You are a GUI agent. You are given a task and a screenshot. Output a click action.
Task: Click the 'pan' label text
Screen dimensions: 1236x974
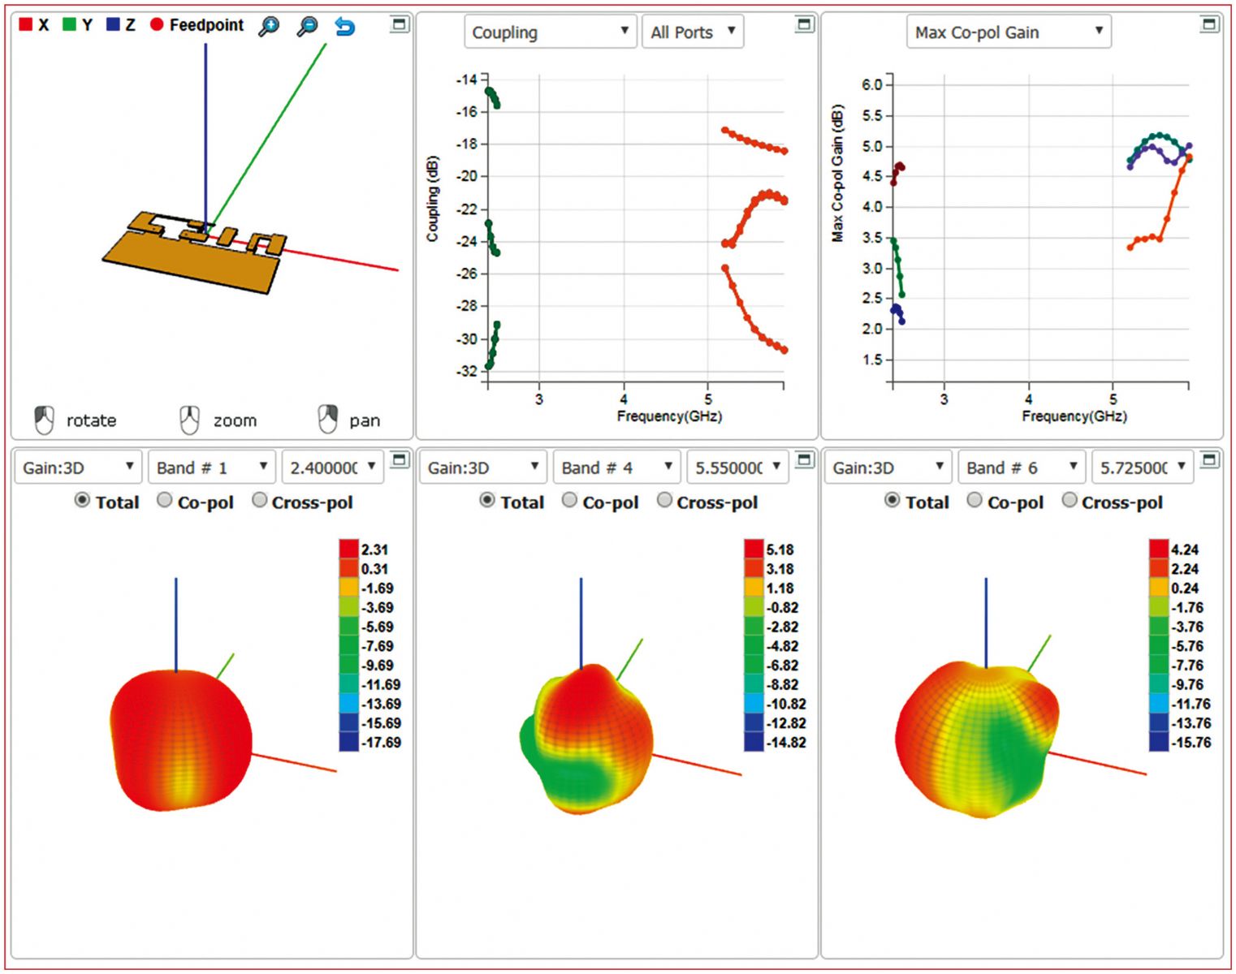(365, 420)
